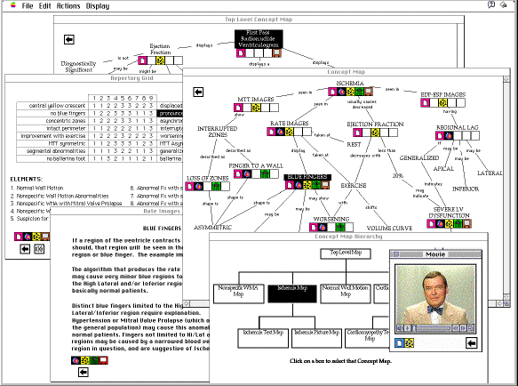Select the Normal Wall Motion Map box
The height and width of the screenshot is (386, 518).
(346, 294)
